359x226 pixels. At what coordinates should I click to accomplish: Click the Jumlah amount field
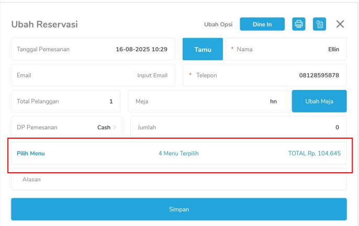pyautogui.click(x=238, y=127)
